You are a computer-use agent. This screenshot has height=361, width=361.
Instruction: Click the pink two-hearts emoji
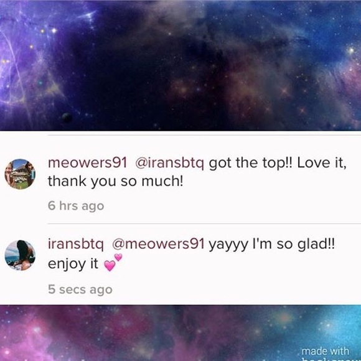click(x=113, y=262)
